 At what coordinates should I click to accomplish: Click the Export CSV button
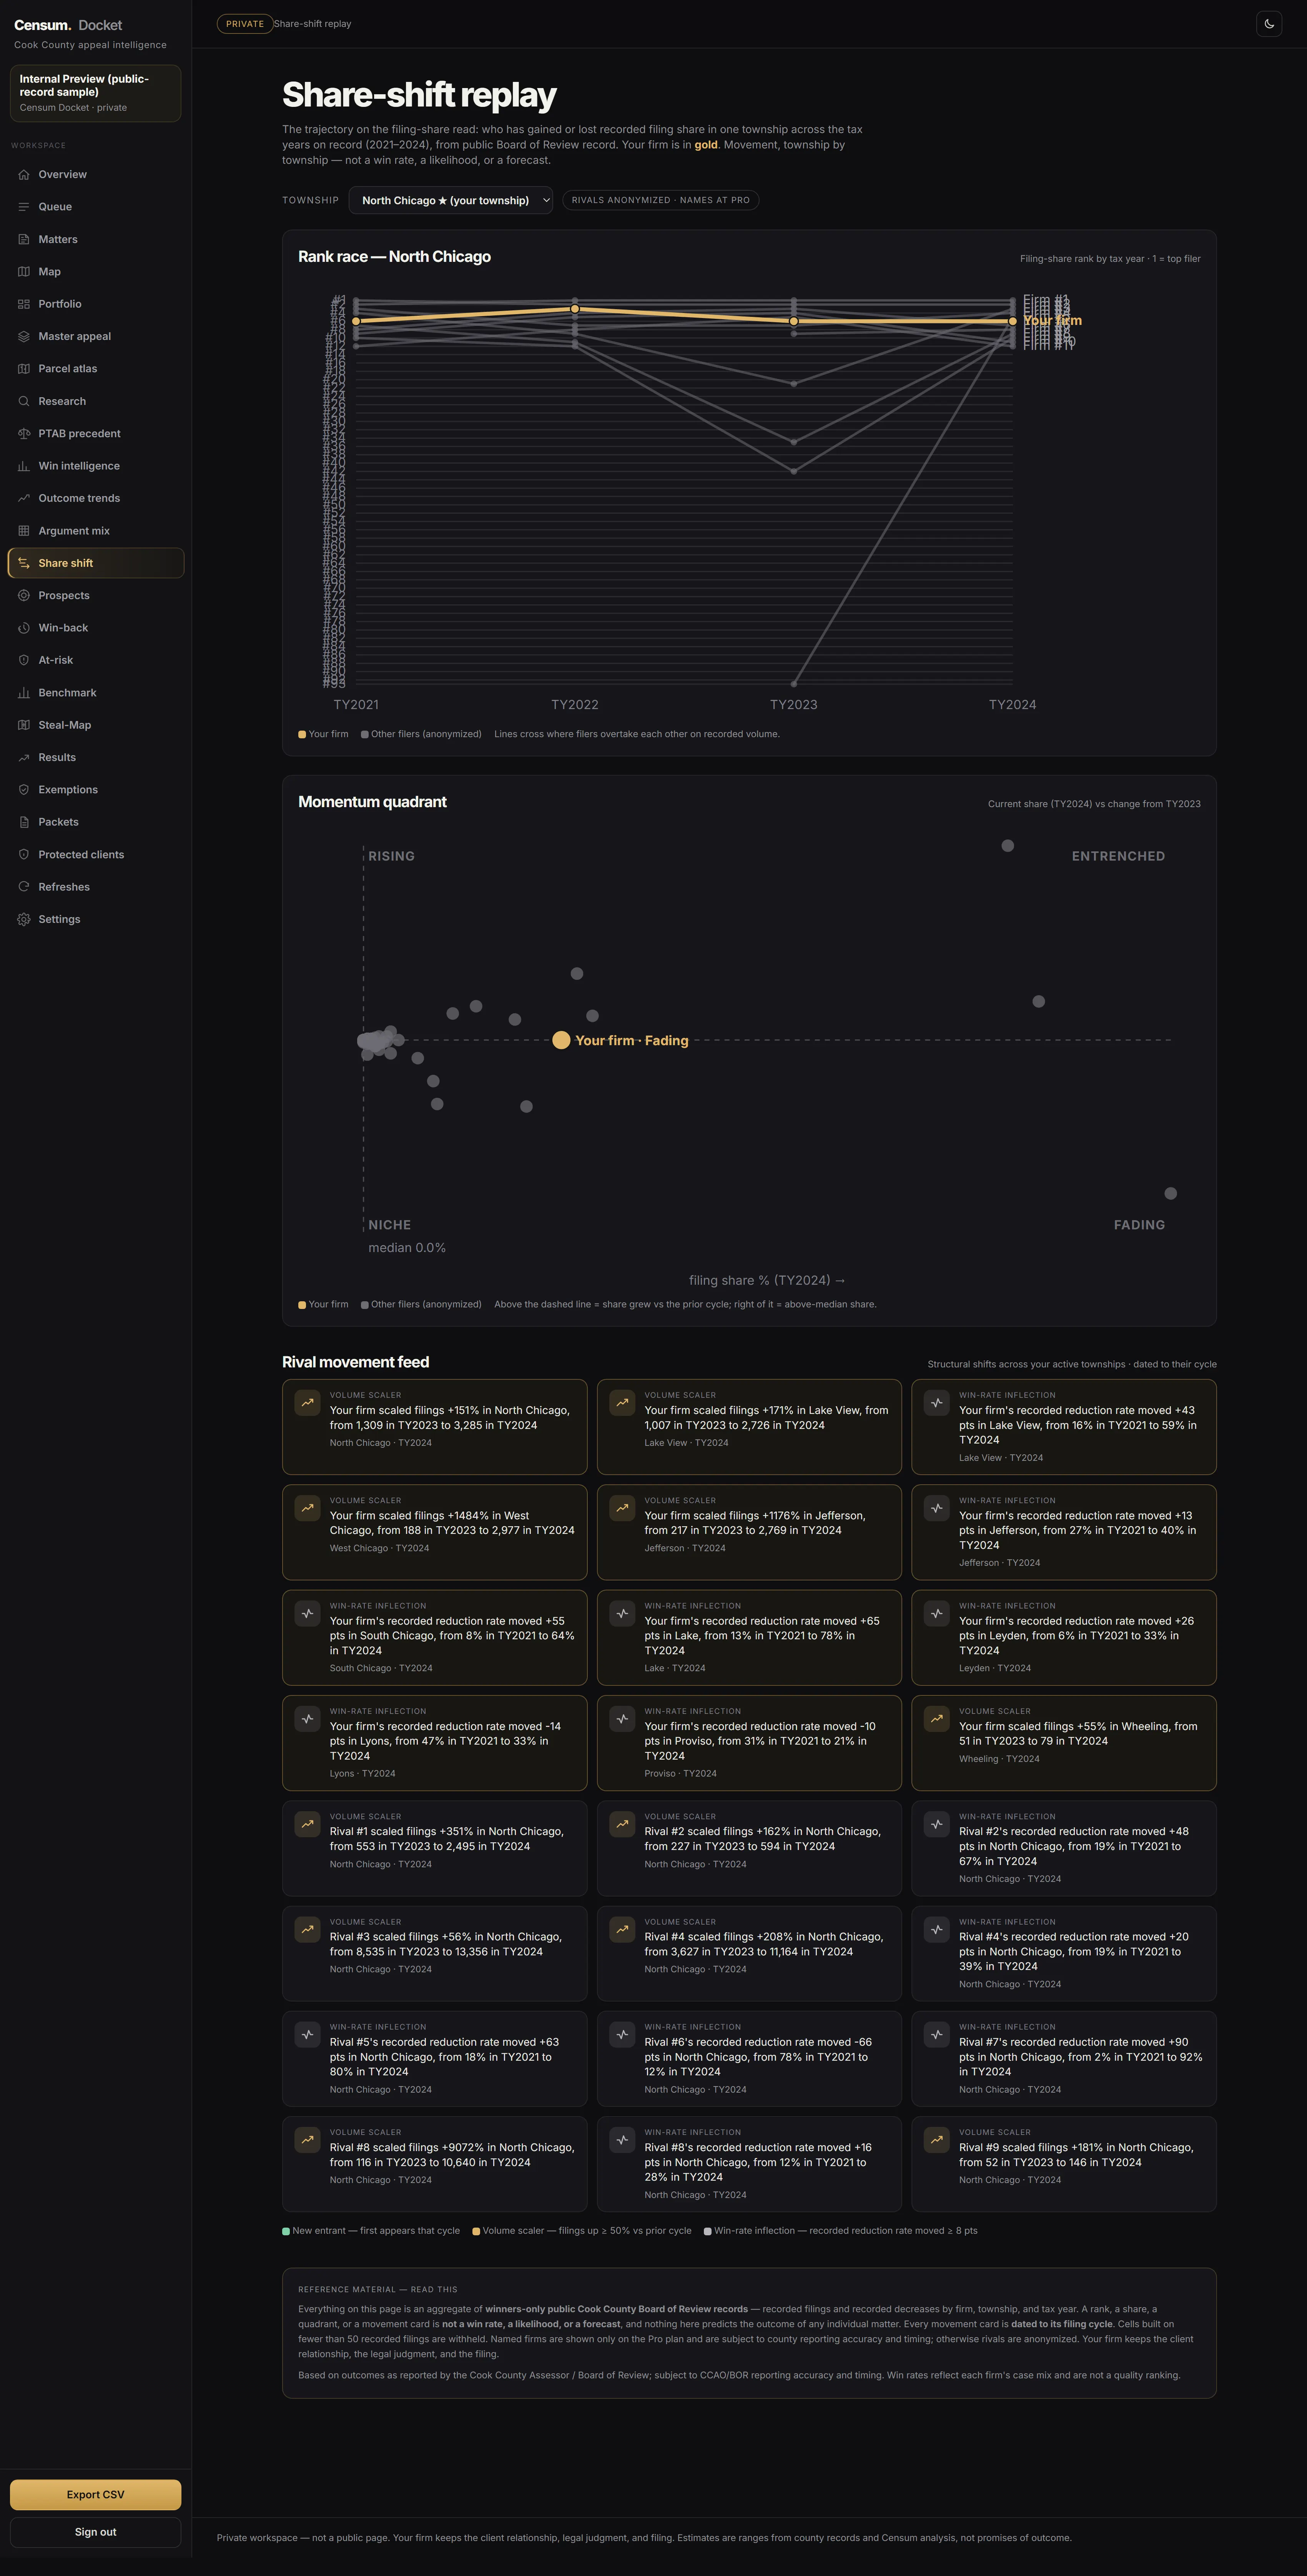pyautogui.click(x=96, y=2494)
